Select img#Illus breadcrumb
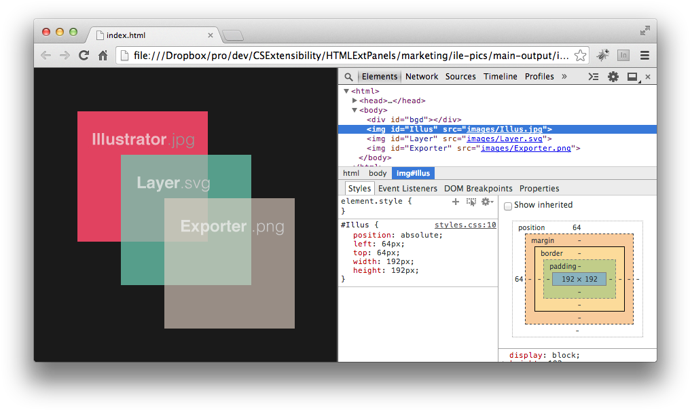This screenshot has height=410, width=690. pyautogui.click(x=413, y=173)
